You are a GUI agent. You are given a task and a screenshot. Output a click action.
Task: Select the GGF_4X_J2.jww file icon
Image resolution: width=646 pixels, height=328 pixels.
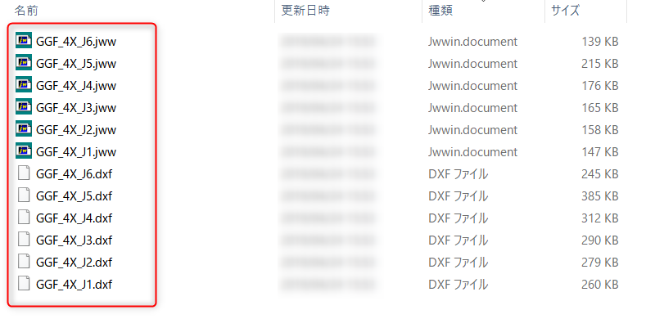tap(24, 129)
